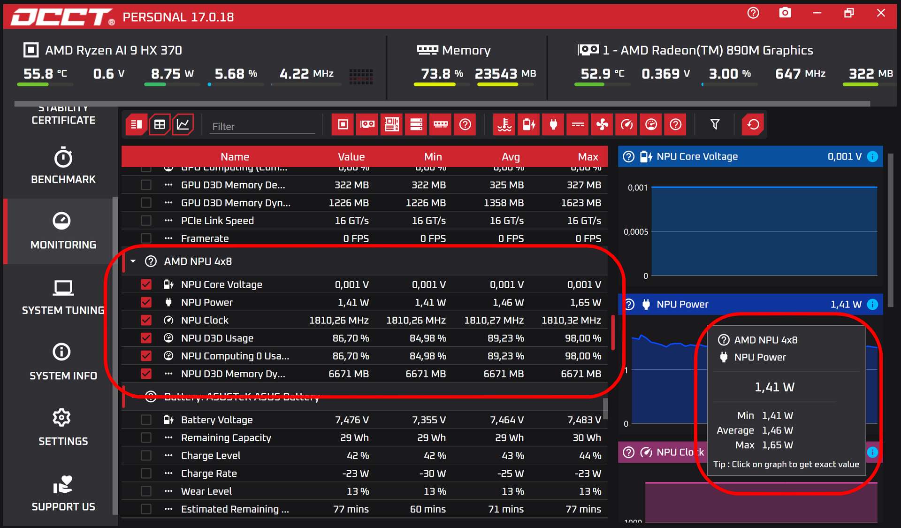The image size is (901, 528).
Task: Click the 'NPU D3D Memory Dy...' row label
Action: (x=233, y=374)
